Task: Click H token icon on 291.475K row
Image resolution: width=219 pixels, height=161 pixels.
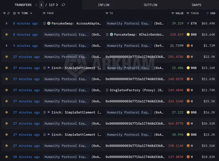Action: coord(188,57)
